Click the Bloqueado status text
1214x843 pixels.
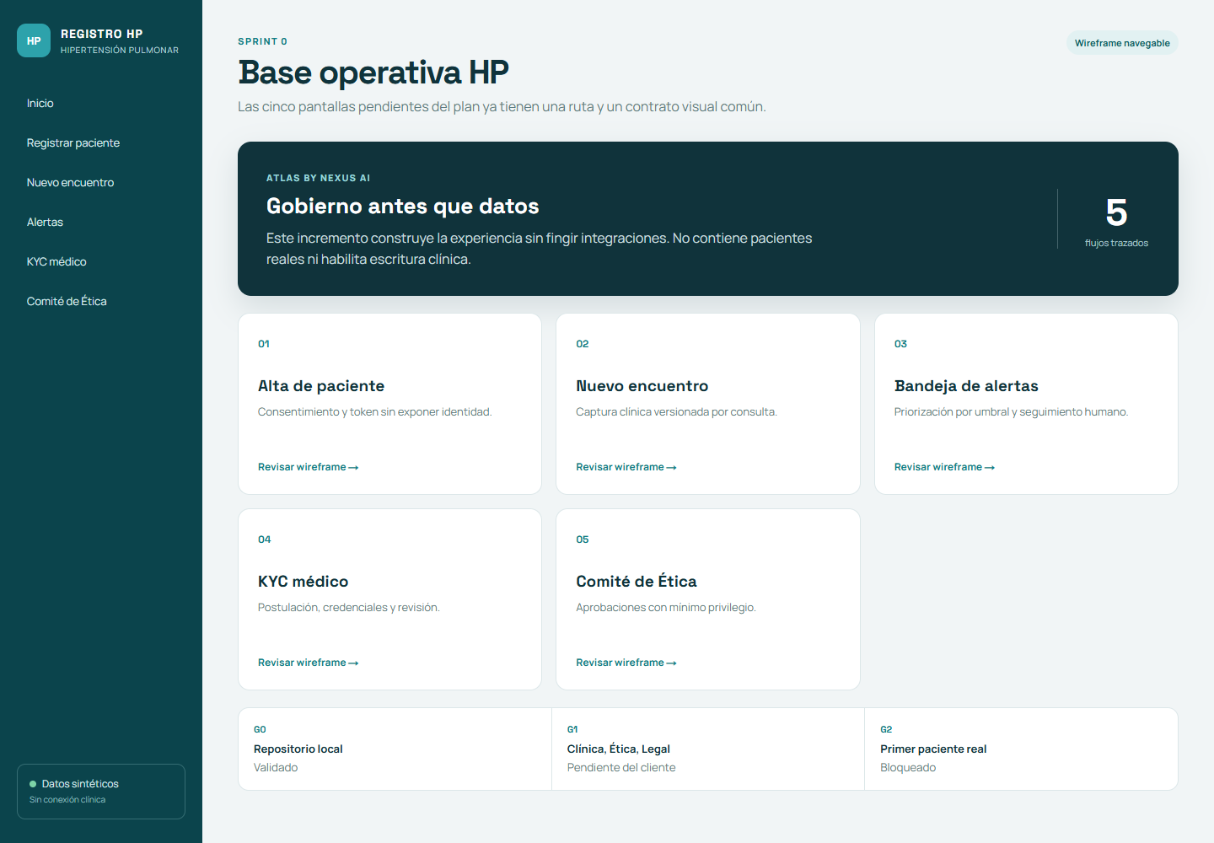pos(908,767)
